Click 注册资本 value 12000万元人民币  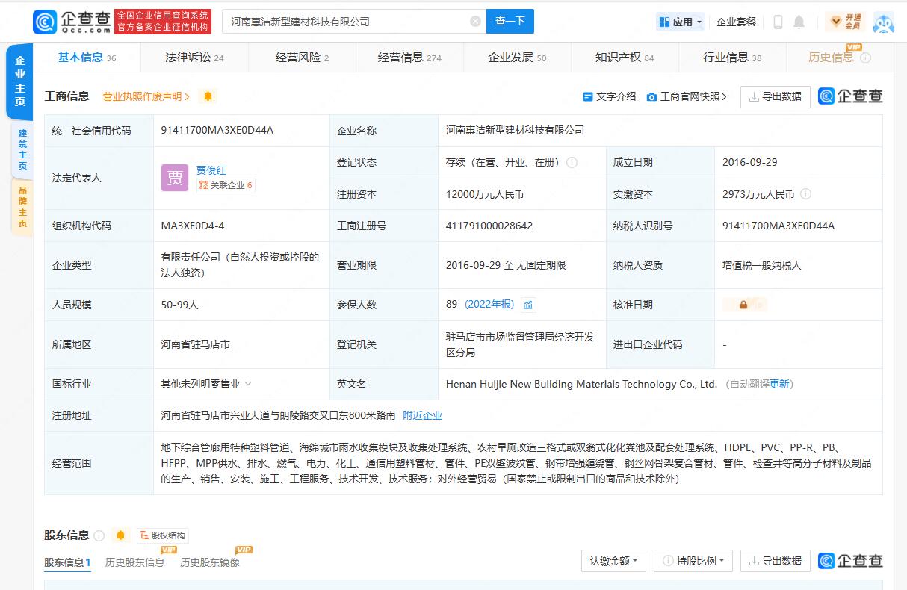click(x=485, y=194)
